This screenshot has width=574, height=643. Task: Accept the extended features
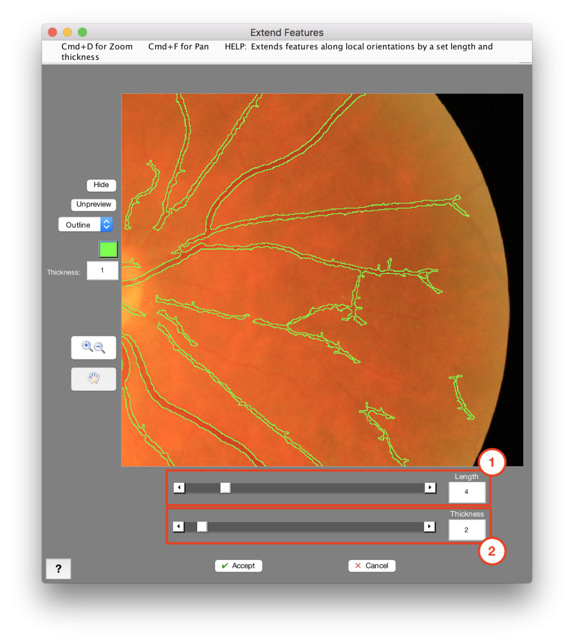point(238,566)
